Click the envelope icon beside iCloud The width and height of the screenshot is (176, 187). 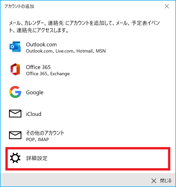coord(15,114)
